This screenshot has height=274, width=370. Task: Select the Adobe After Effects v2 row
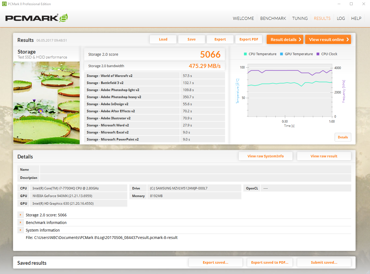click(x=155, y=111)
